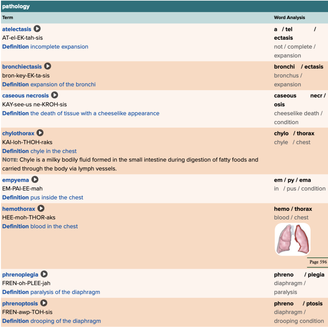328x327 pixels.
Task: Open the empyema term link
Action: (15, 180)
